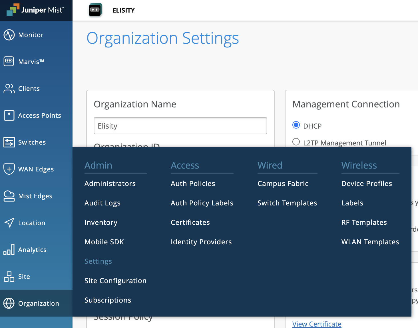
Task: Open Administrators from the Admin menu
Action: [110, 183]
